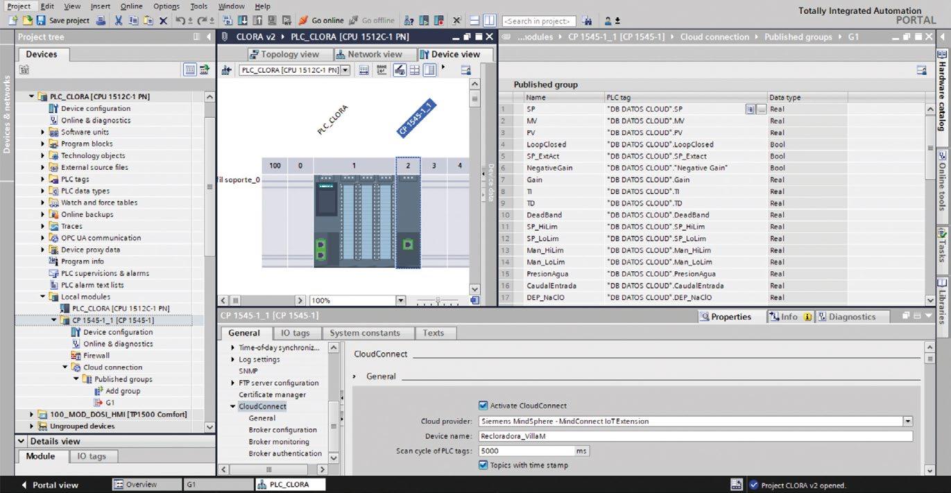Expand the Program blocks folder
The width and height of the screenshot is (951, 493).
click(43, 144)
